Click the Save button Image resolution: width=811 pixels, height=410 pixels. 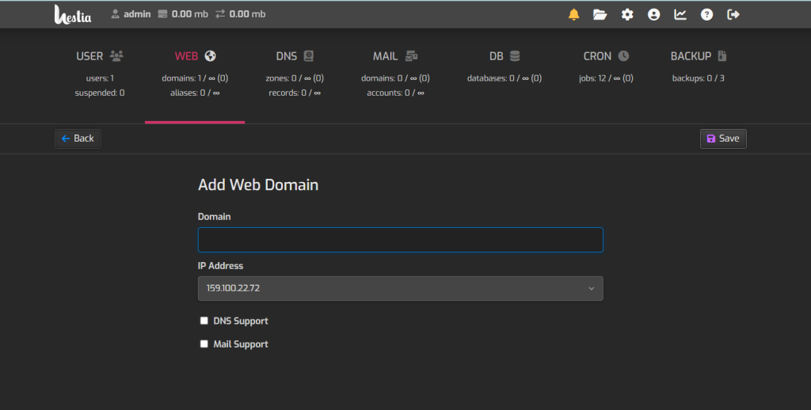tap(723, 139)
